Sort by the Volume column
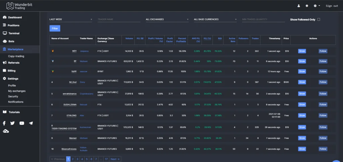Screen dimensions: 343x162 (x=129, y=38)
